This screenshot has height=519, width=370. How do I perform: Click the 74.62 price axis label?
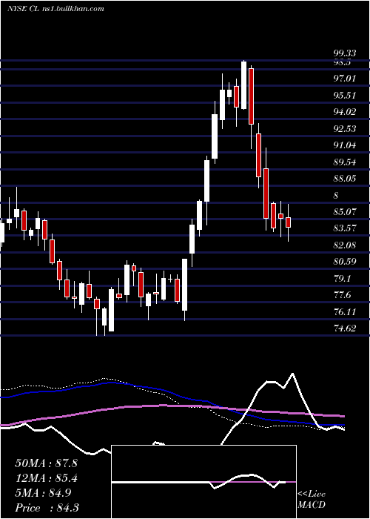[x=345, y=328]
